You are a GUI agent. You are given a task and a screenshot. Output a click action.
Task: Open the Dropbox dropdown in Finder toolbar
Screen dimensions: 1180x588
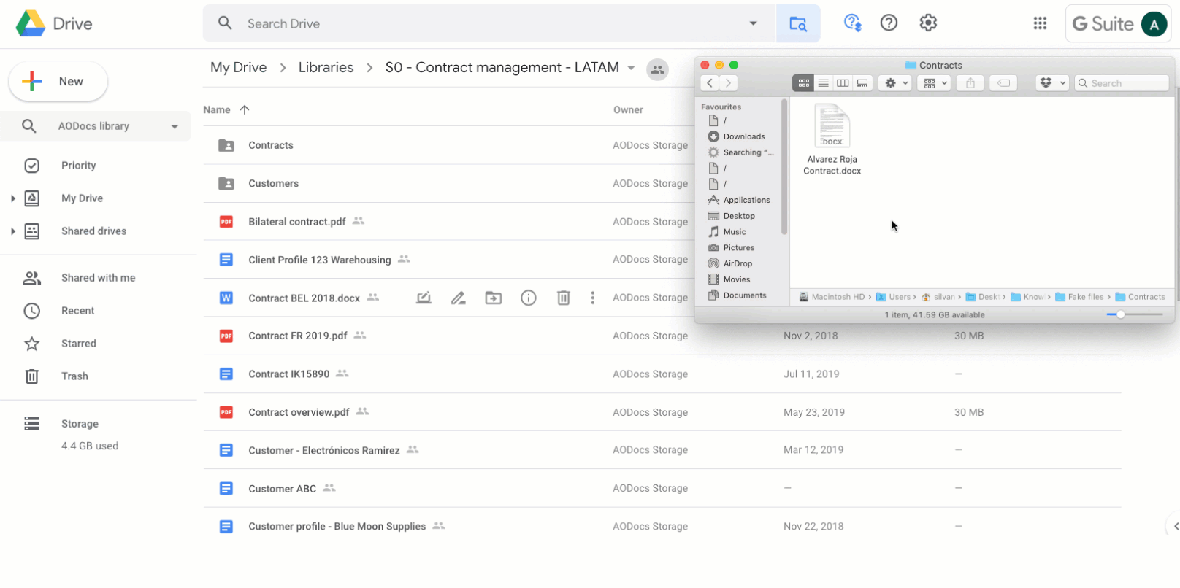coord(1051,83)
